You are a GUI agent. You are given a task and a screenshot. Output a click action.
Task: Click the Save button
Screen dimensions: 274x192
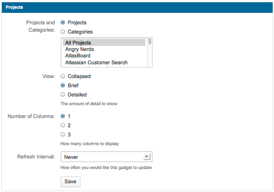(x=70, y=182)
